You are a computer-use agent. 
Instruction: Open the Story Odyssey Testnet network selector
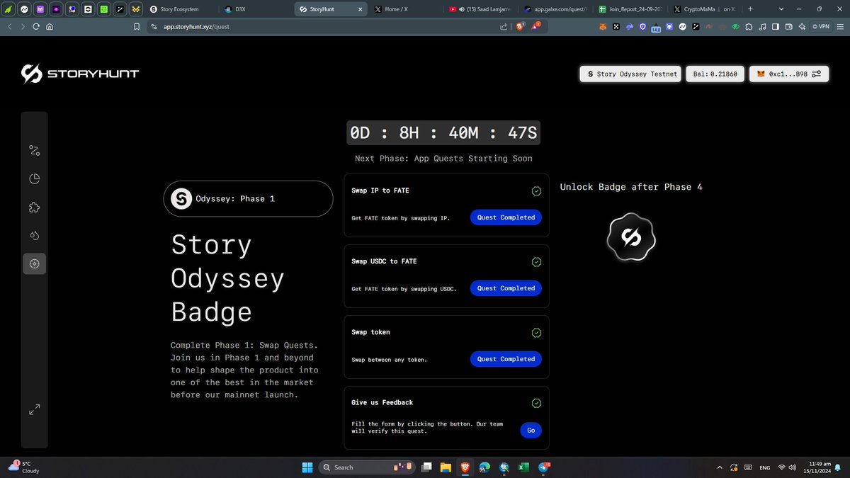(x=630, y=74)
